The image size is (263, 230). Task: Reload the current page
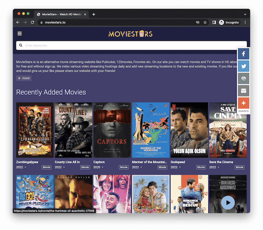pyautogui.click(x=32, y=22)
